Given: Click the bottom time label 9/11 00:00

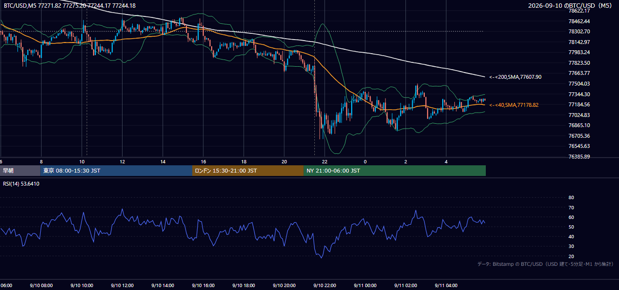Looking at the screenshot, I should pyautogui.click(x=365, y=286).
